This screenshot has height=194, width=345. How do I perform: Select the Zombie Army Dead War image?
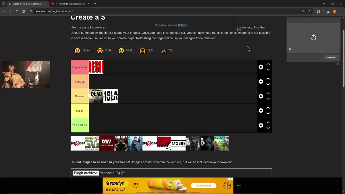(x=164, y=143)
